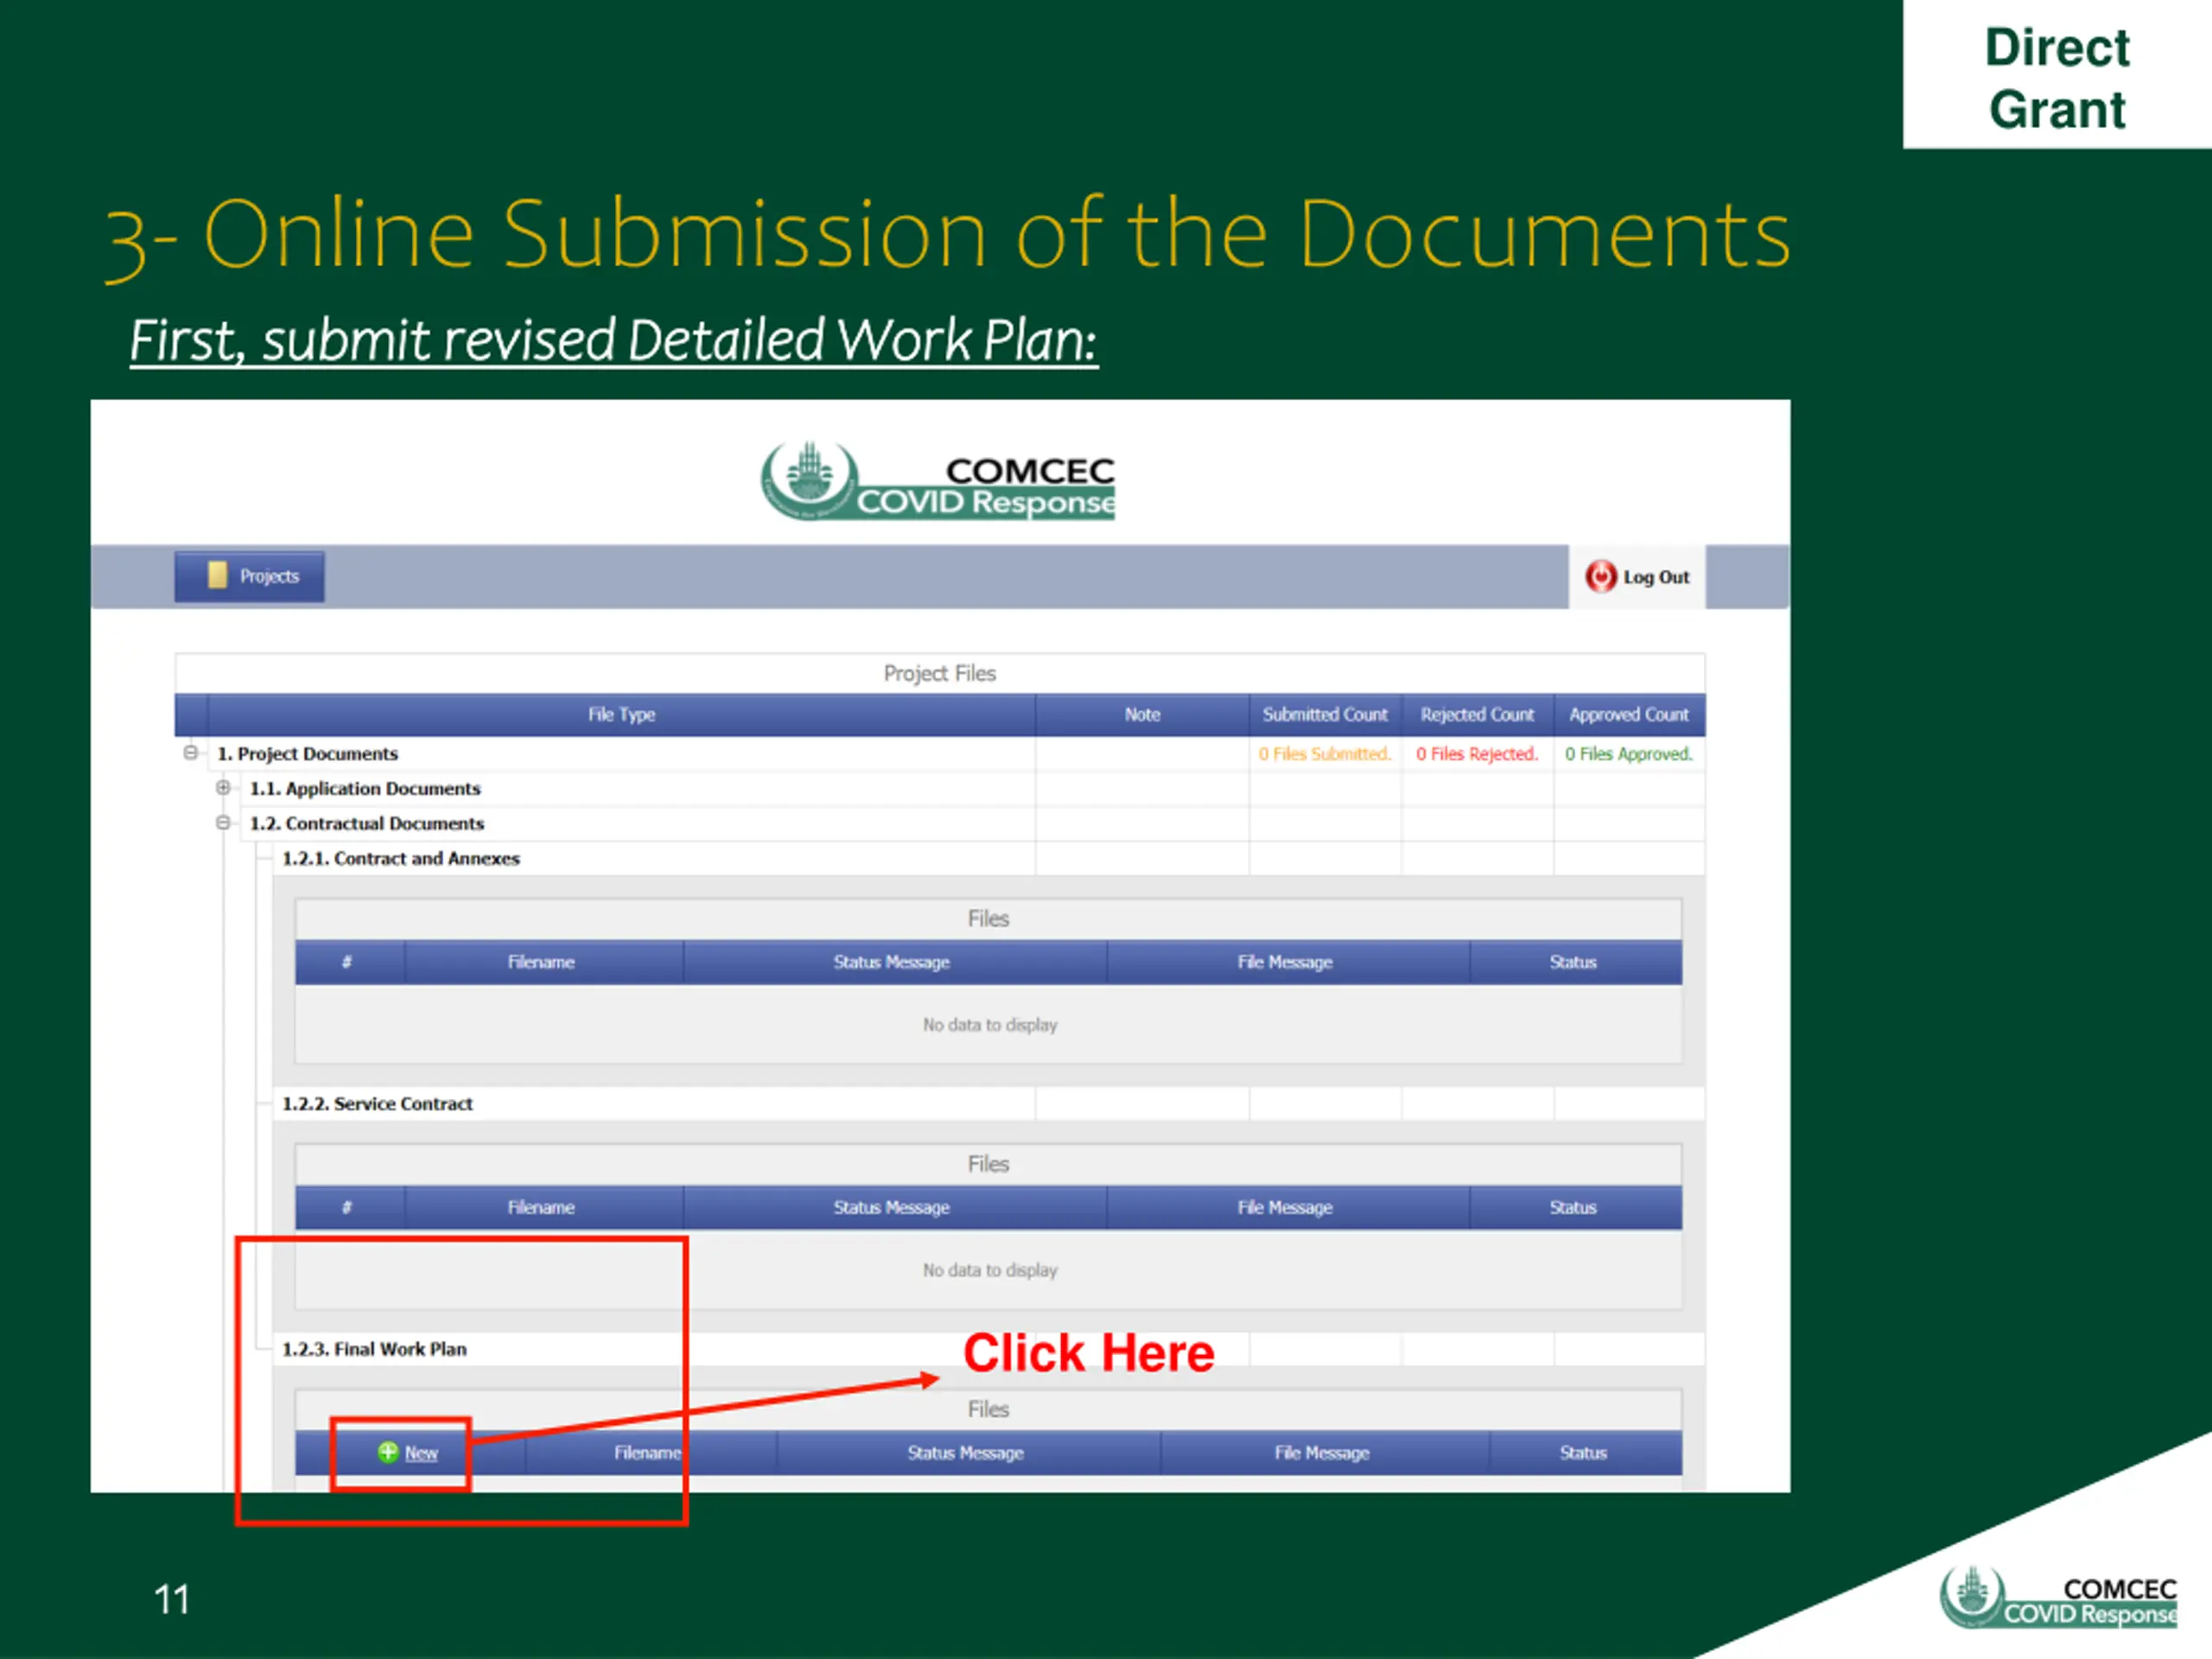Viewport: 2212px width, 1659px height.
Task: Click the Approved Count column header
Action: click(x=1629, y=715)
